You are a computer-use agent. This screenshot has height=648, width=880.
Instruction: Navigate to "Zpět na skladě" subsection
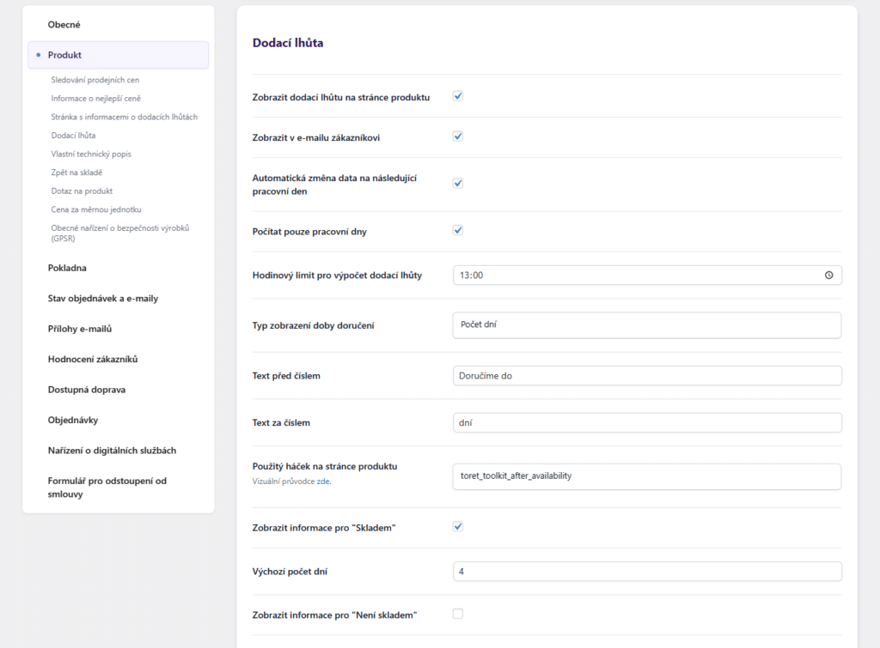coord(76,173)
